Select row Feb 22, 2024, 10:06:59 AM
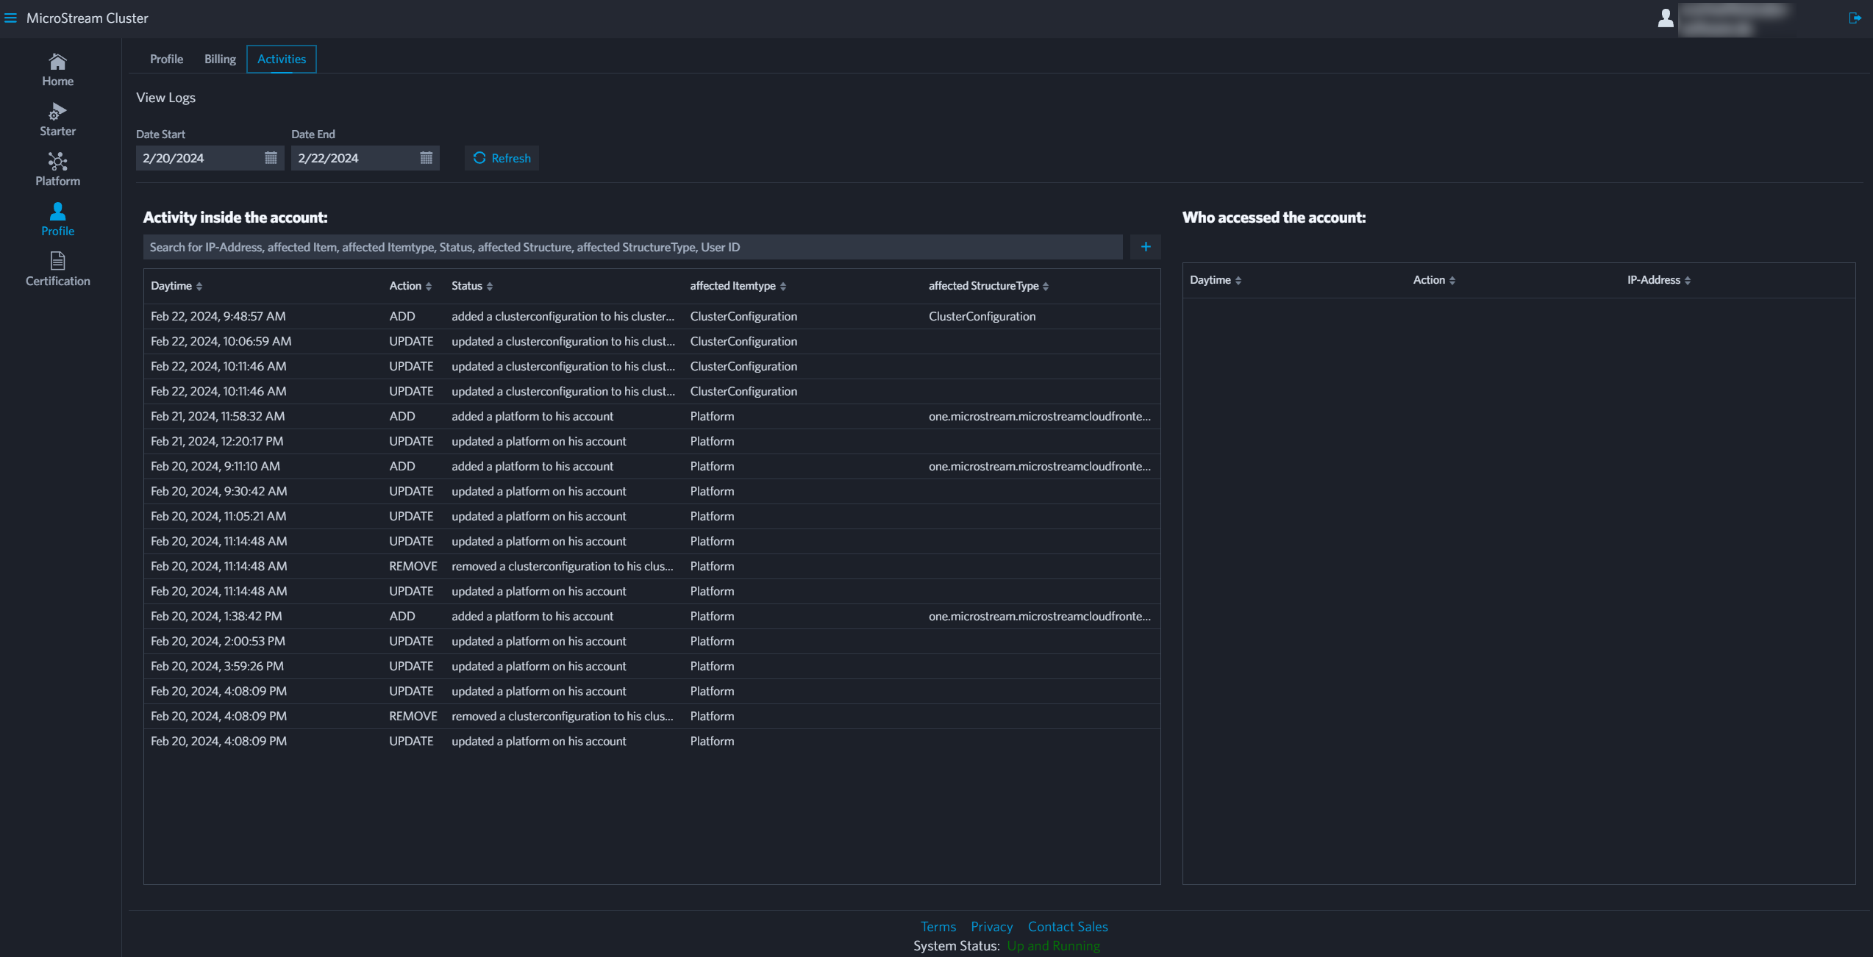 click(652, 341)
